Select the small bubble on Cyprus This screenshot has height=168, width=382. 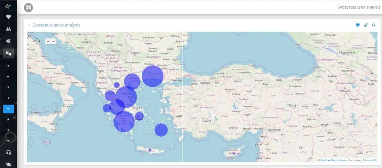(234, 153)
